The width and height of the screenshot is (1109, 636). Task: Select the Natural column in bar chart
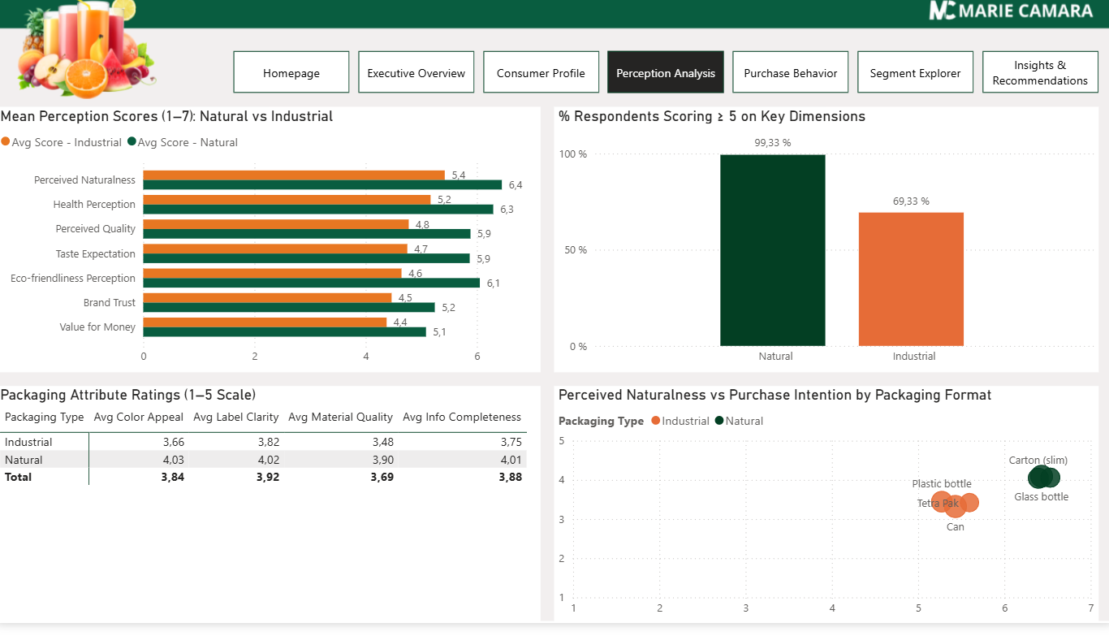tap(772, 250)
